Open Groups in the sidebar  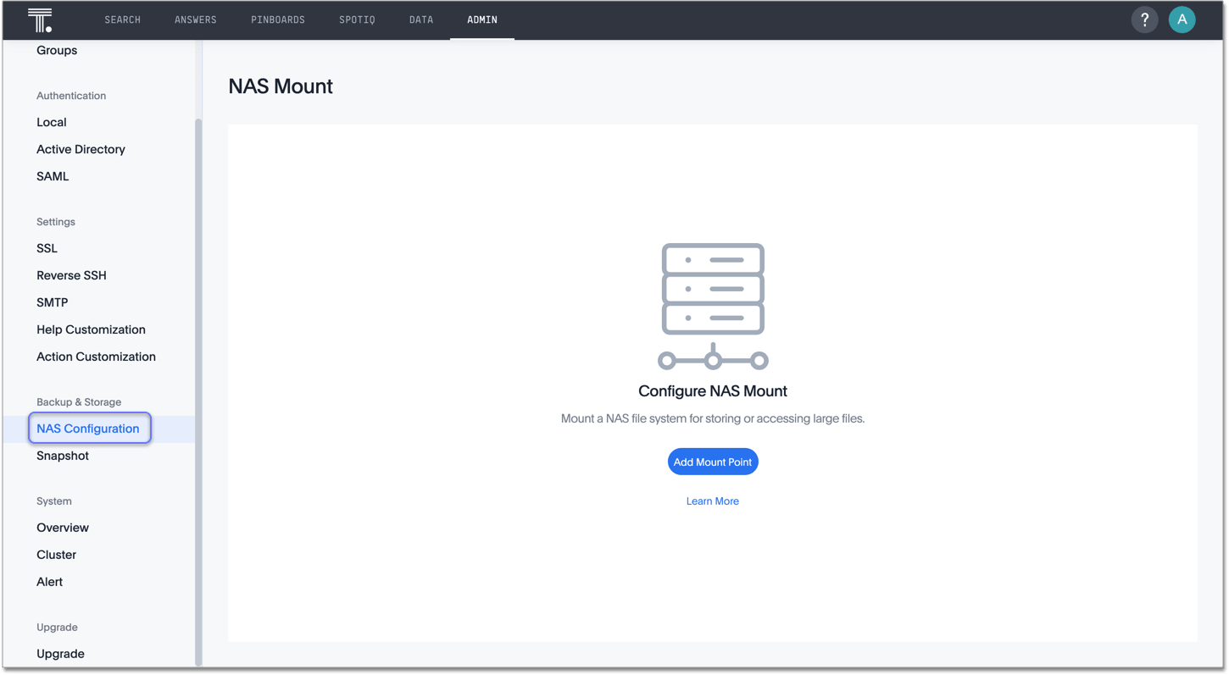click(56, 50)
